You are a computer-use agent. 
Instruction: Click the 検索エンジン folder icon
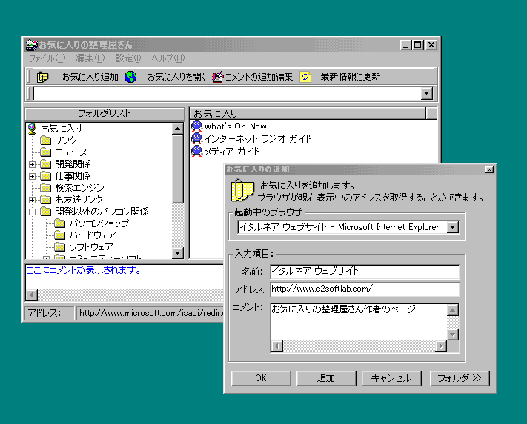pyautogui.click(x=45, y=187)
